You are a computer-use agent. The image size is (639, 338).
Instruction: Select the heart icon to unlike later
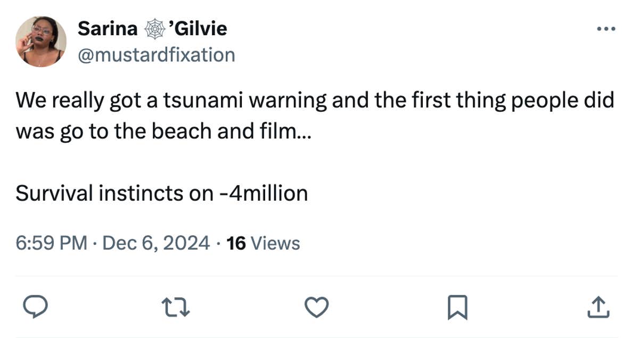[316, 306]
